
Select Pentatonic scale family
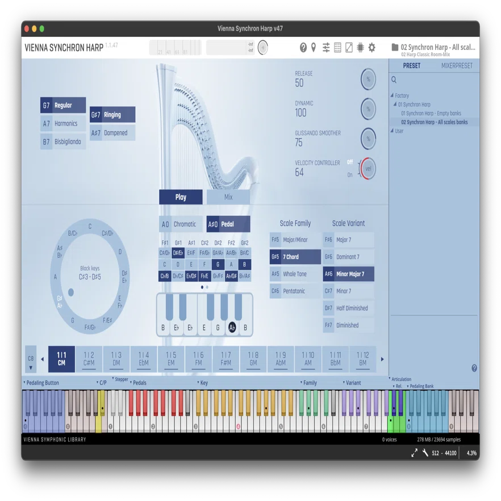295,291
